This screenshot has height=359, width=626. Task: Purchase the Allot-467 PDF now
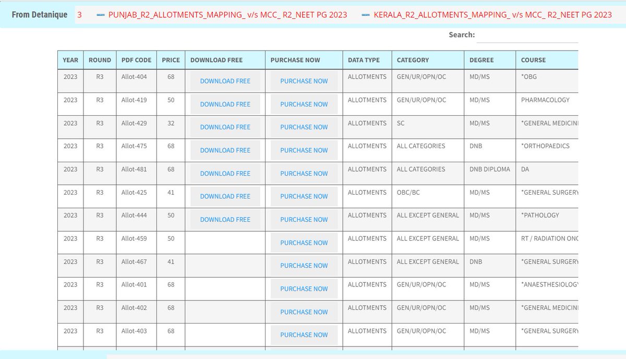304,266
